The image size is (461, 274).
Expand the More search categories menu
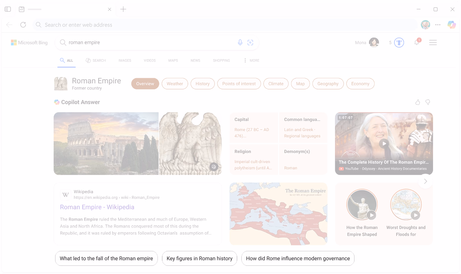pyautogui.click(x=251, y=60)
